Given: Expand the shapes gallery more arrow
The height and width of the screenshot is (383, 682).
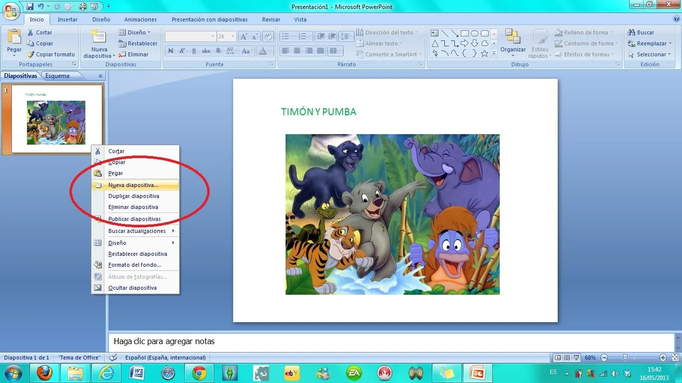Looking at the screenshot, I should 494,53.
